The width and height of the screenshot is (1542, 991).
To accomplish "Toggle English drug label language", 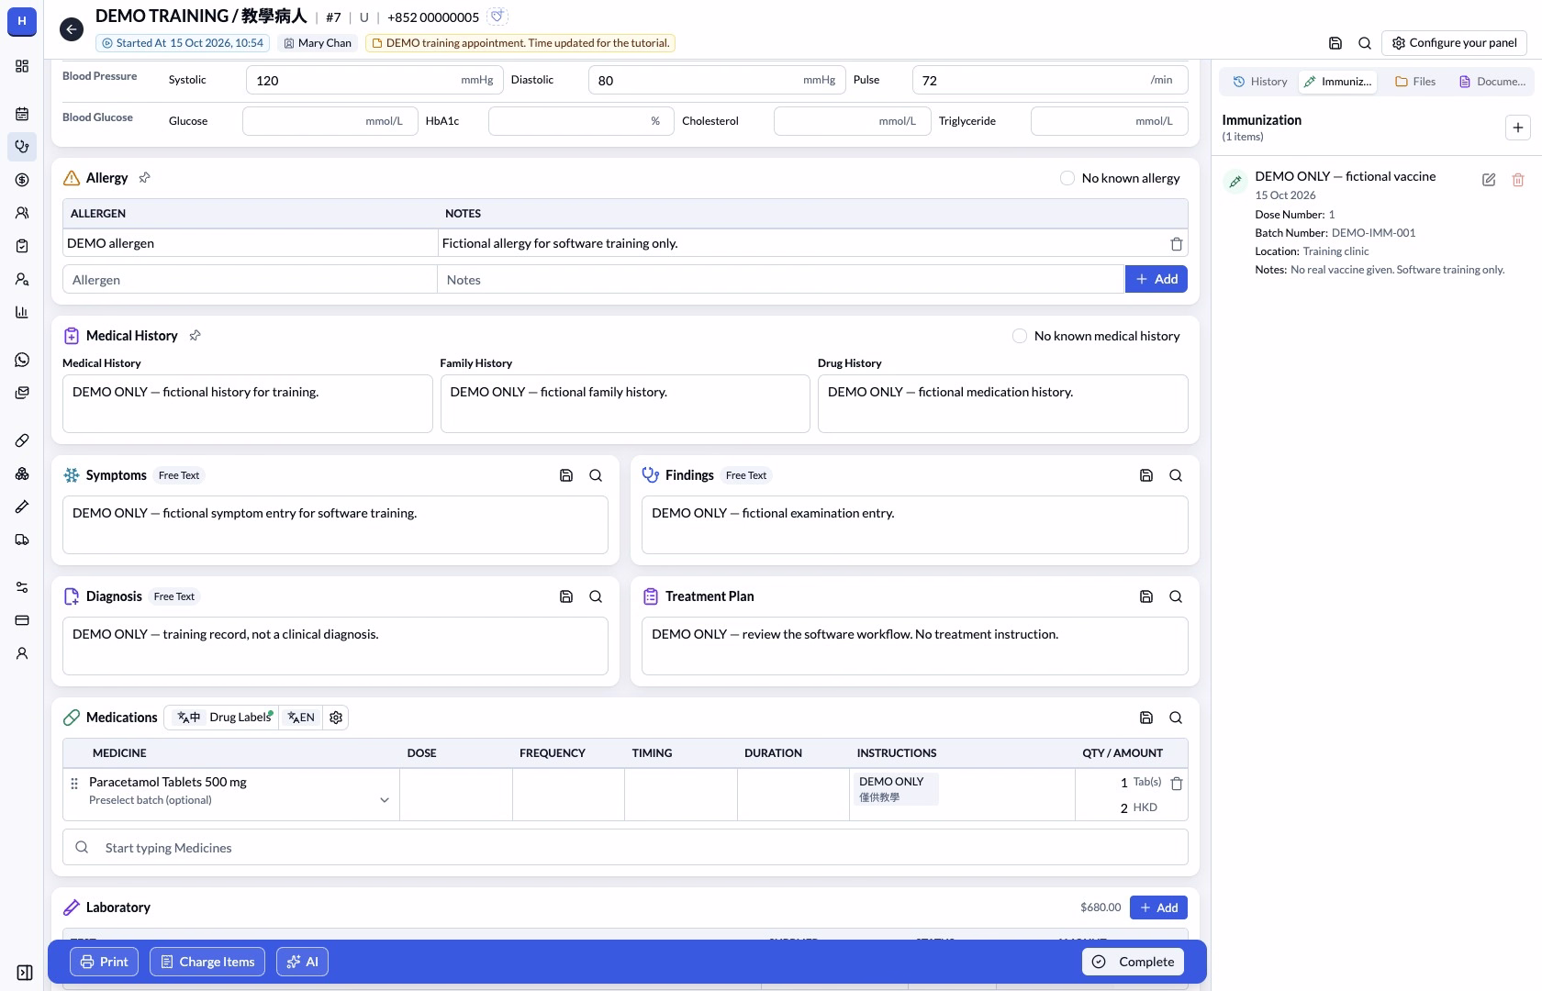I will 301,718.
